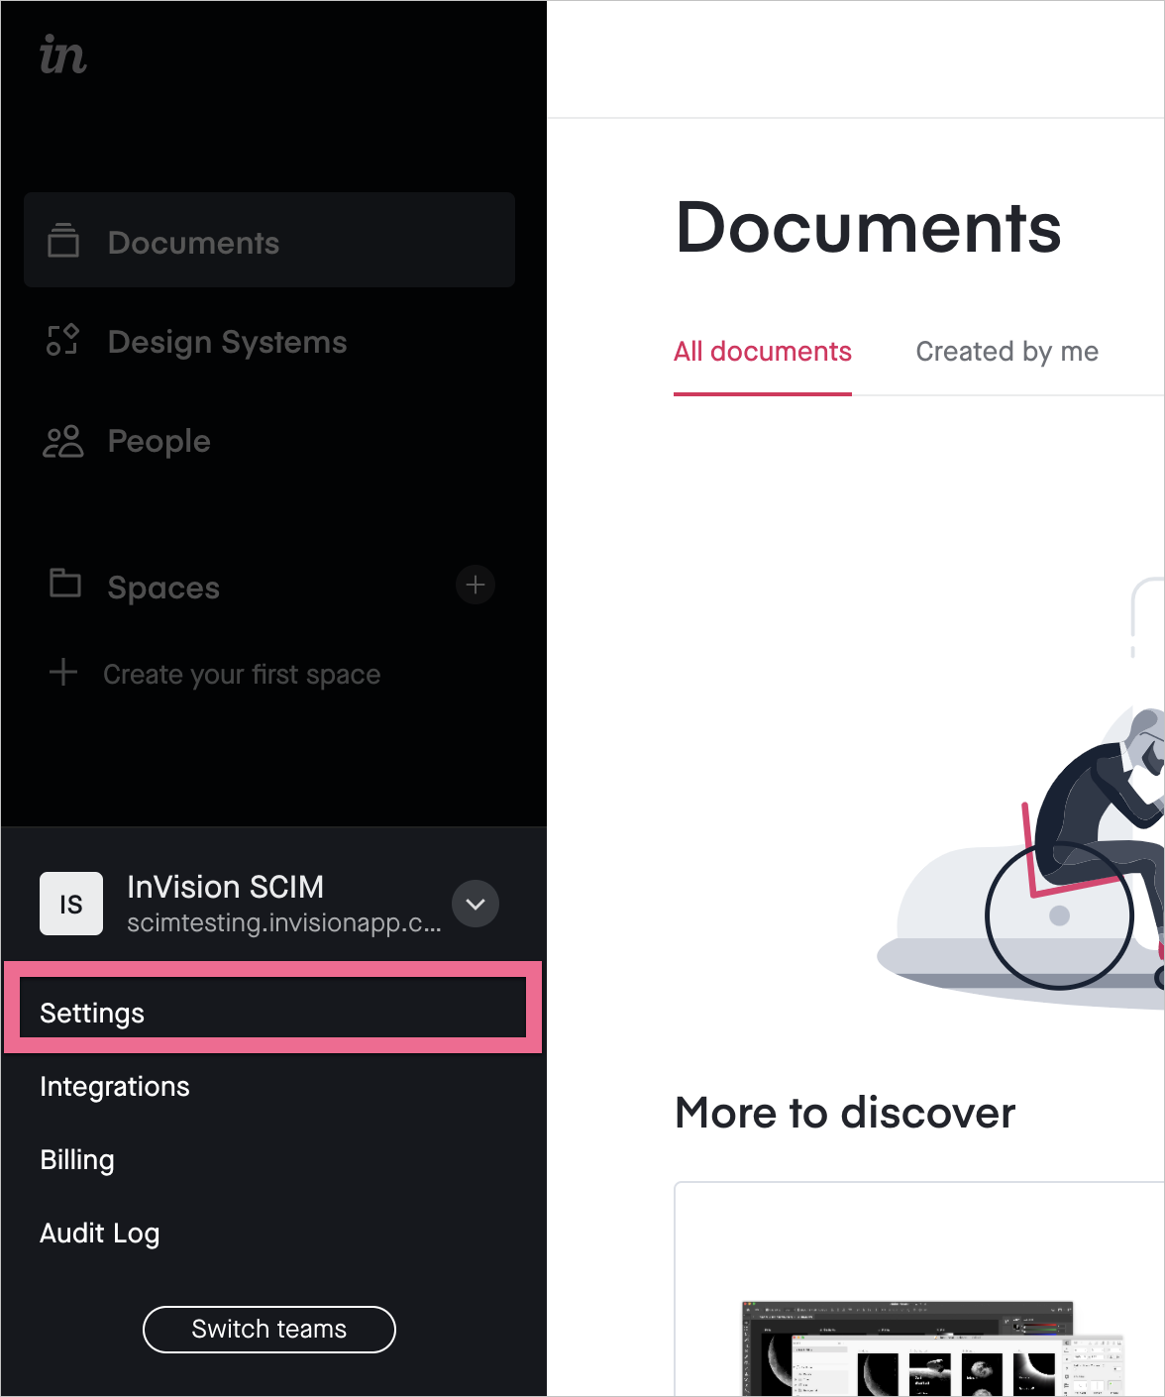This screenshot has width=1165, height=1397.
Task: Open the Spaces folder icon
Action: point(63,586)
